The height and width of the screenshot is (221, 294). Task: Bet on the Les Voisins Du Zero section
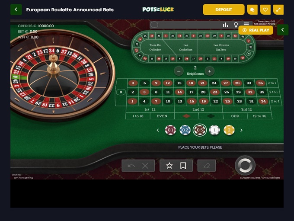click(221, 47)
